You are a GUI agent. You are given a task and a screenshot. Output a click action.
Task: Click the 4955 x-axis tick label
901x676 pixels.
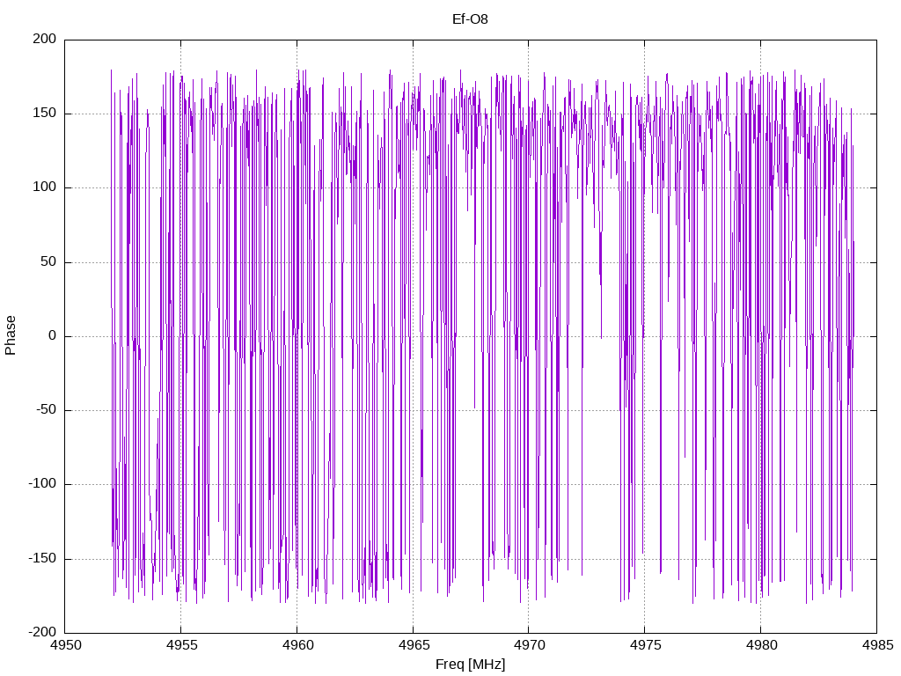coord(181,645)
